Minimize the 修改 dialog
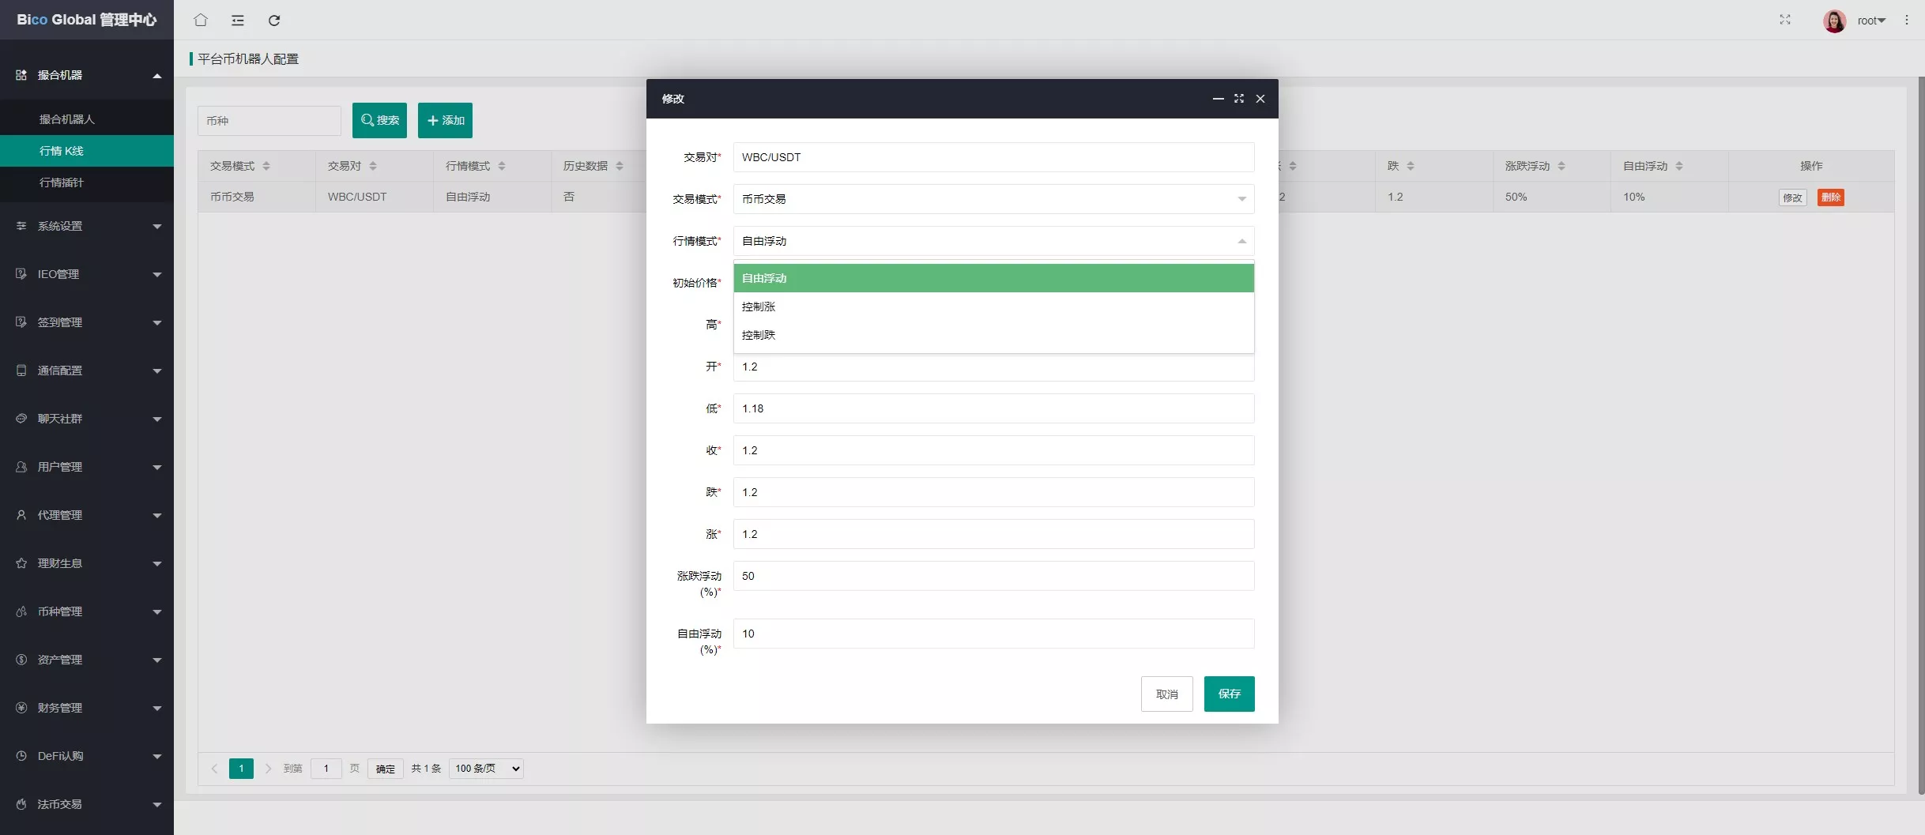1925x835 pixels. [1218, 99]
